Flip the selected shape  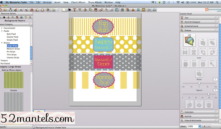(x=194, y=52)
